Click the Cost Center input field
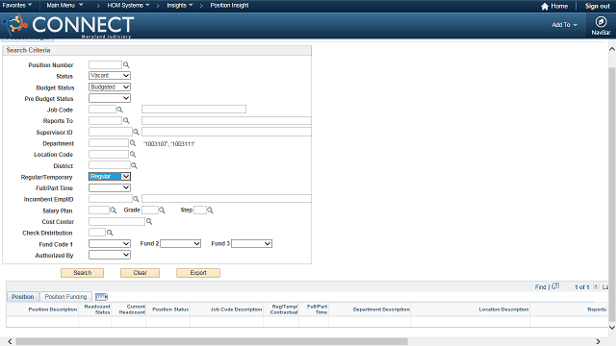This screenshot has height=346, width=616. [x=116, y=221]
